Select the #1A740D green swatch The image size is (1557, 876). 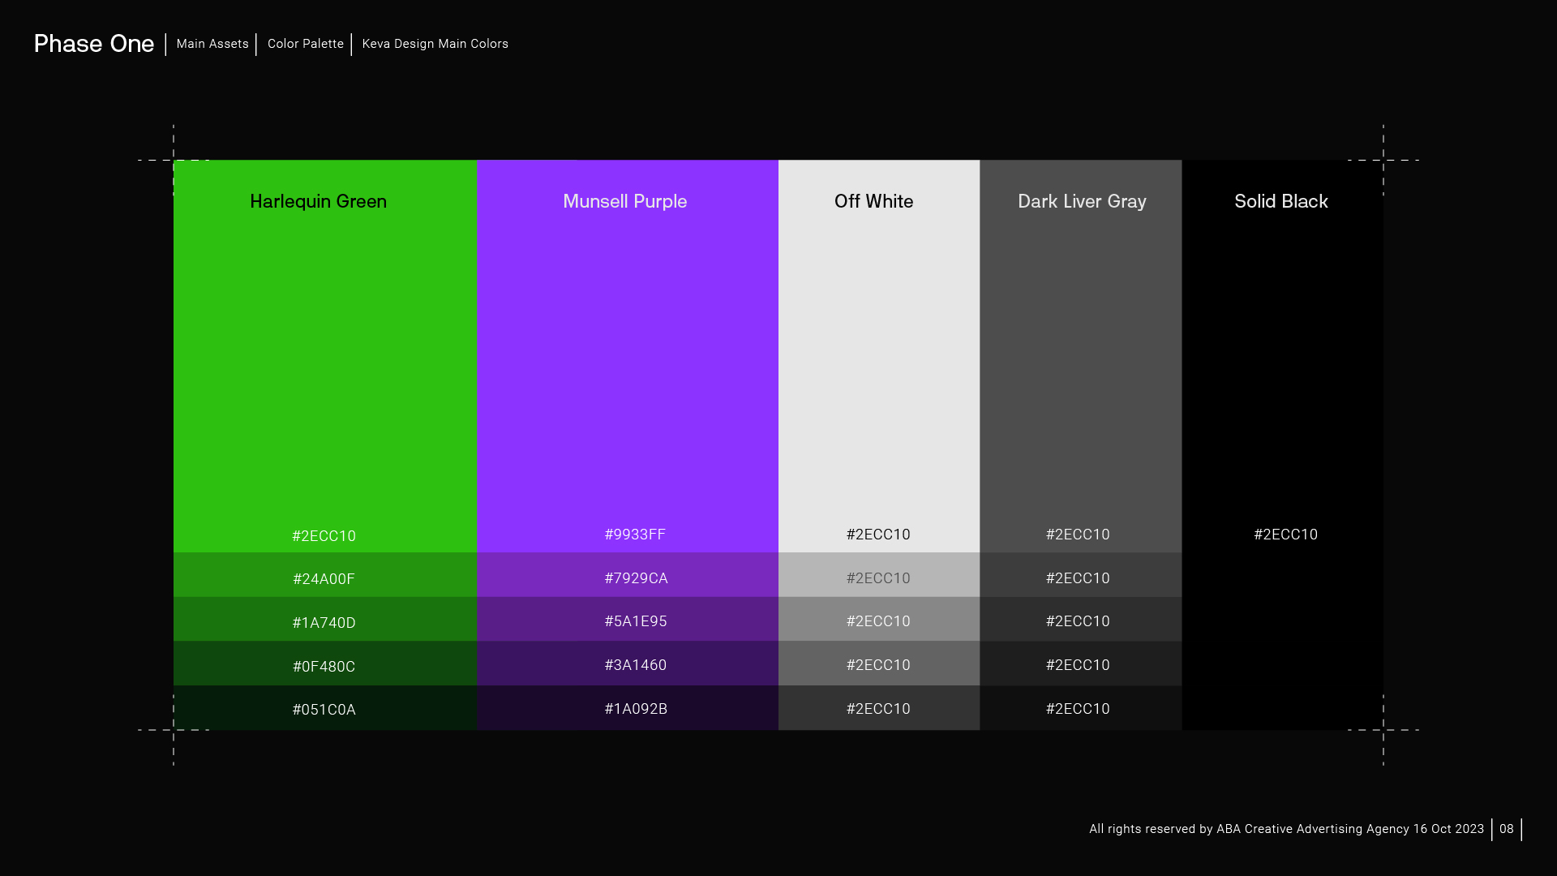click(x=324, y=622)
